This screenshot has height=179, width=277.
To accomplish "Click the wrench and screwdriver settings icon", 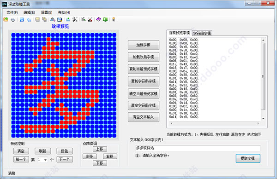I will tap(75, 19).
